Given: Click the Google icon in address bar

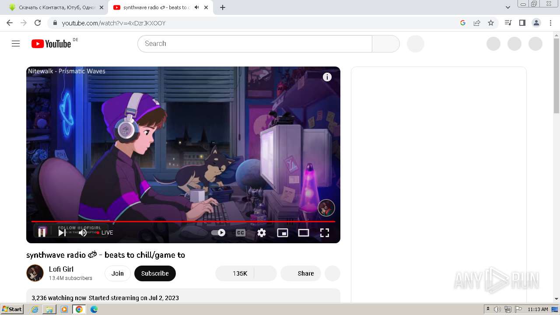Looking at the screenshot, I should coord(463,23).
